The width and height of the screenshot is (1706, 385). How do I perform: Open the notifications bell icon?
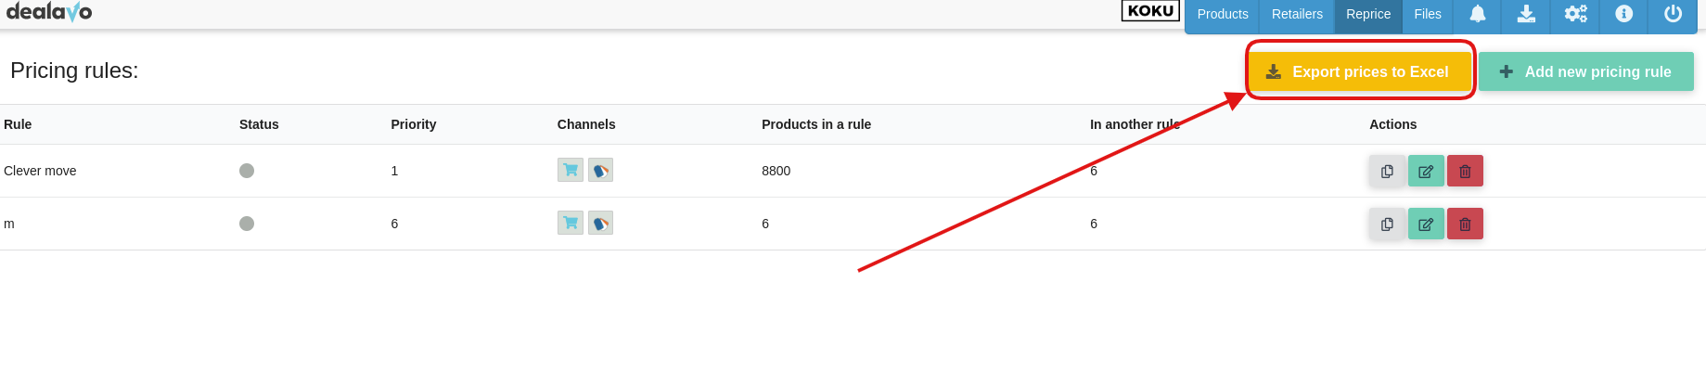pos(1478,14)
